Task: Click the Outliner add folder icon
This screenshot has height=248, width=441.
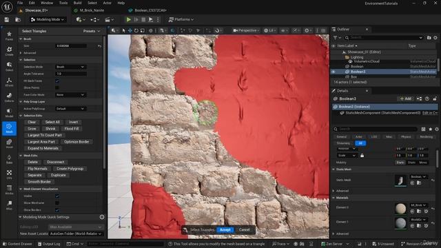Action: tap(429, 37)
